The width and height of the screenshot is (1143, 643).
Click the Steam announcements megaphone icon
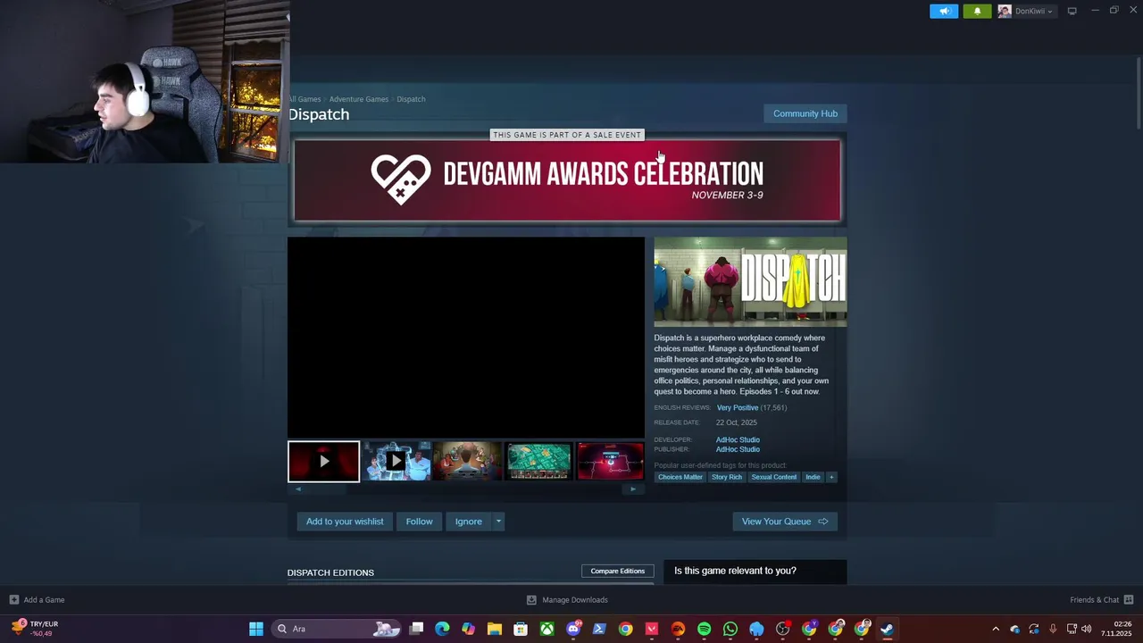(x=944, y=11)
